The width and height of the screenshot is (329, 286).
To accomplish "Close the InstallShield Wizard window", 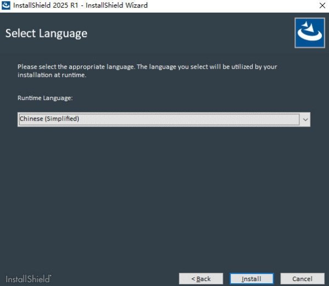I will pyautogui.click(x=322, y=5).
